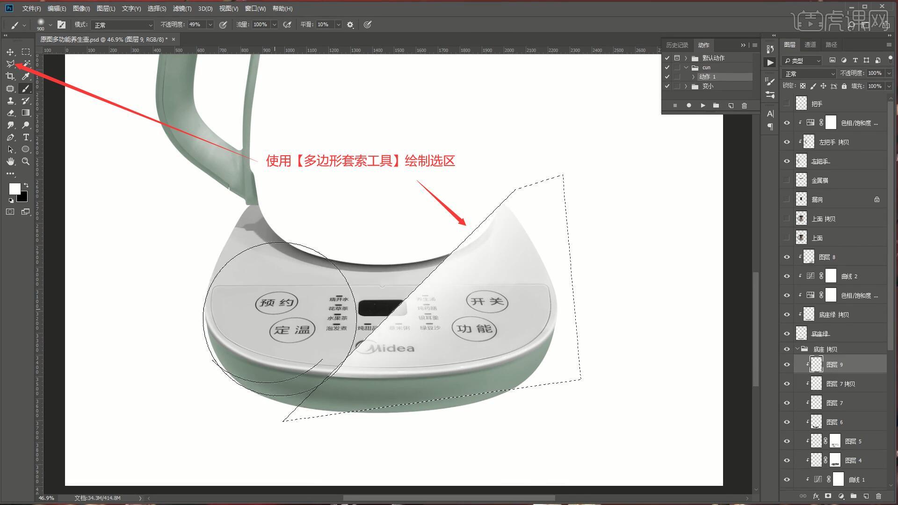Select the Clone Stamp tool
The height and width of the screenshot is (505, 898).
pos(10,101)
